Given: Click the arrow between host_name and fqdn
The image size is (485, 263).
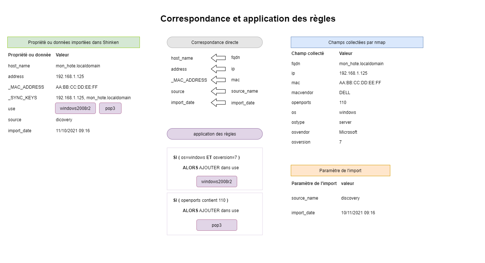Looking at the screenshot, I should coord(218,58).
